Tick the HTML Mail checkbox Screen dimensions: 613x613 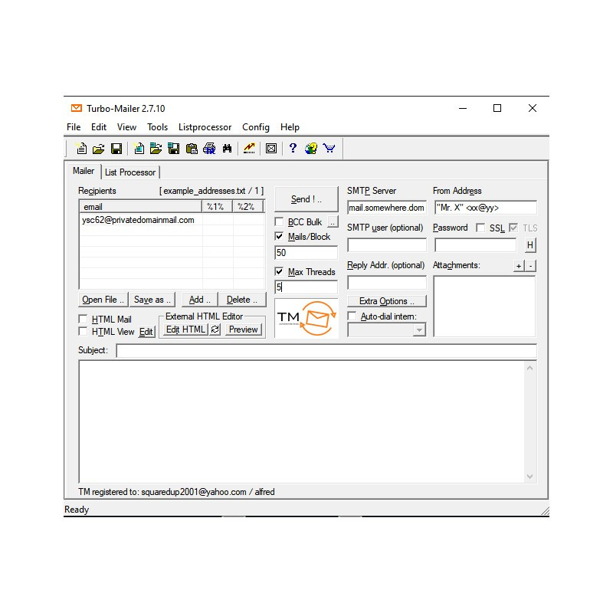[84, 320]
